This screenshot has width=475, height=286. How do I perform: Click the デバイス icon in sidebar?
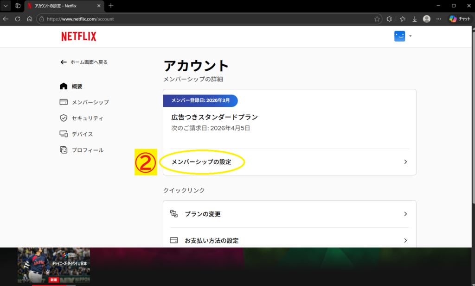[64, 134]
